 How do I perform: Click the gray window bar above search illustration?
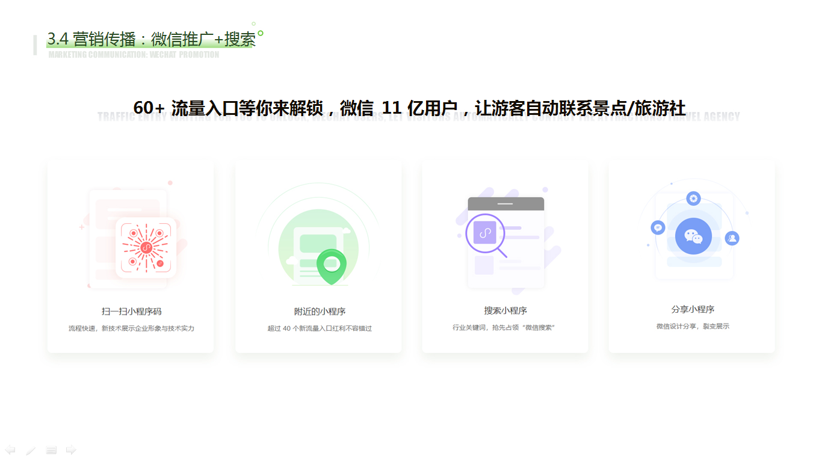(x=505, y=204)
